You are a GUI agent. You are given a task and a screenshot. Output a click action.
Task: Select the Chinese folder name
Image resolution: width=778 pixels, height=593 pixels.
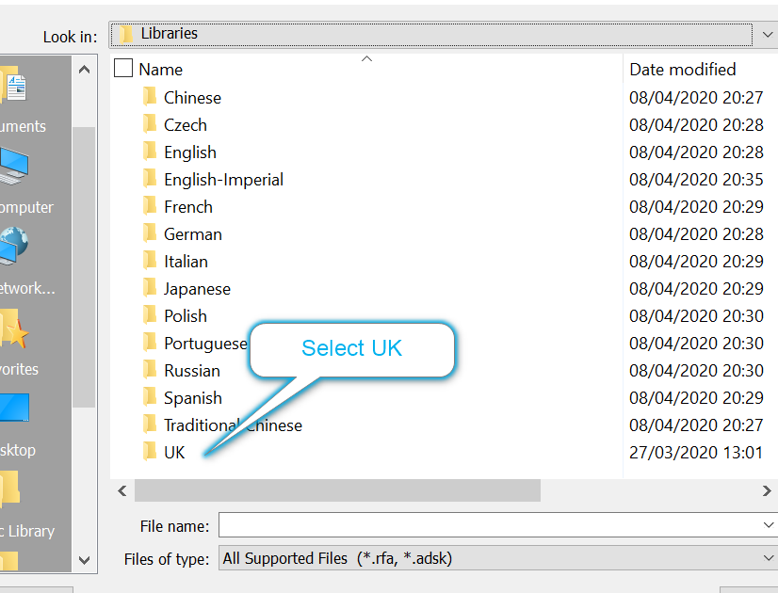click(192, 98)
